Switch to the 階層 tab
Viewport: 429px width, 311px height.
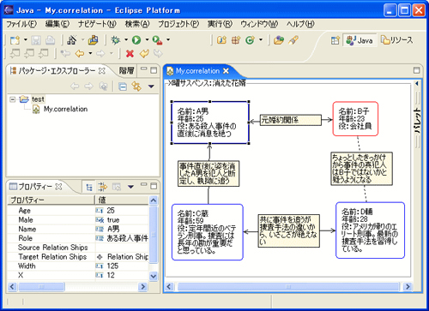(126, 70)
